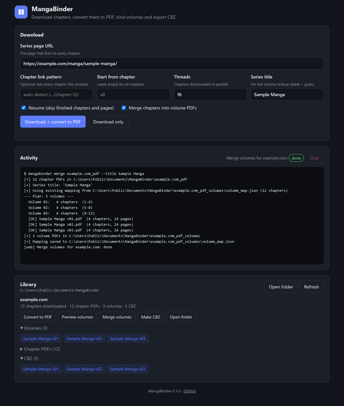Click the '[OK] Sample Manga v02.pdf' log line
Image resolution: width=344 pixels, height=406 pixels.
point(81,224)
